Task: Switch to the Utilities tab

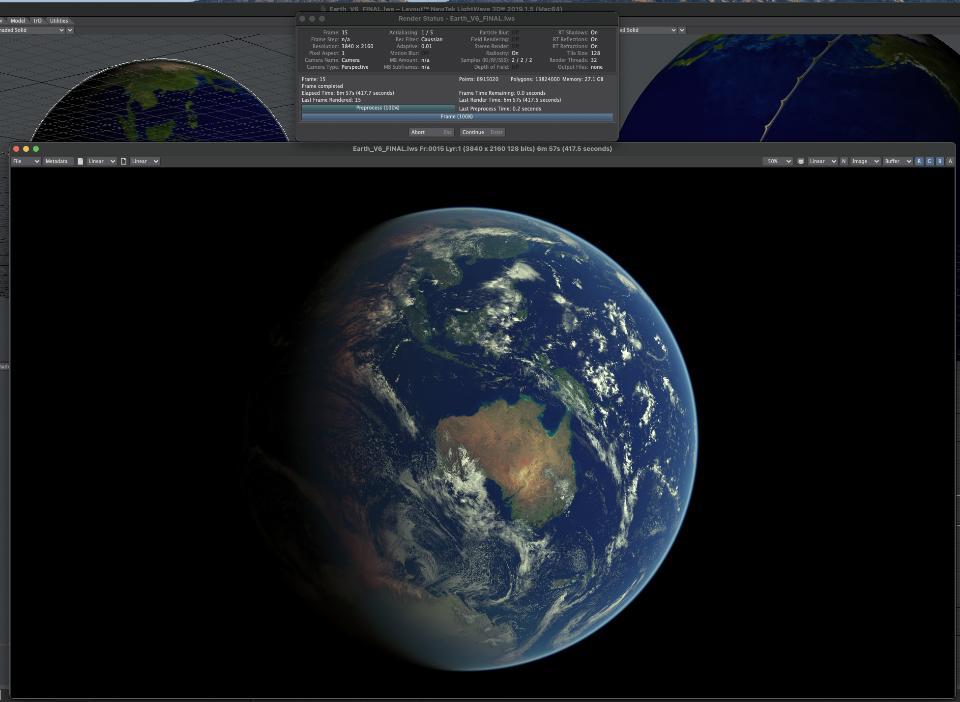Action: click(x=59, y=21)
